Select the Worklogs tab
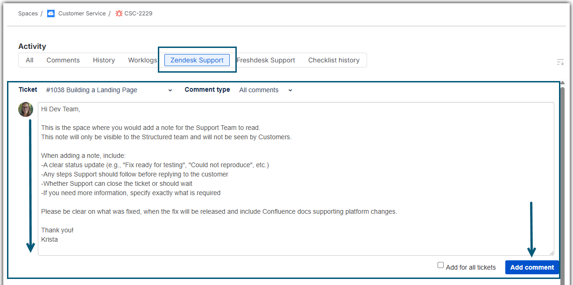Viewport: 573px width, 285px height. point(142,60)
